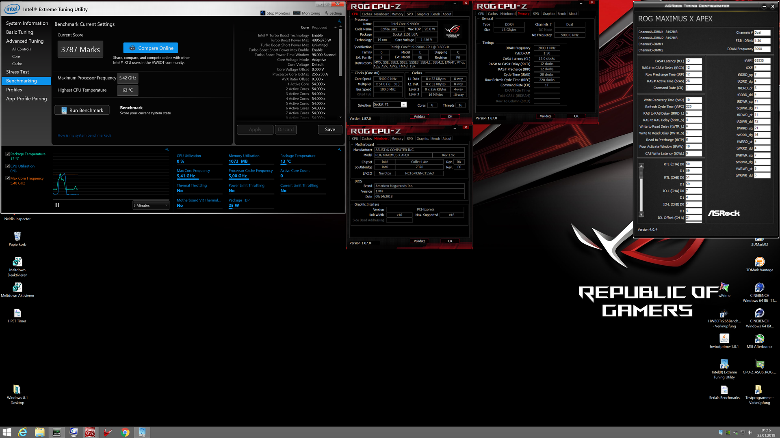Select All Controls under Advanced Tuning
The image size is (780, 438).
pos(22,49)
